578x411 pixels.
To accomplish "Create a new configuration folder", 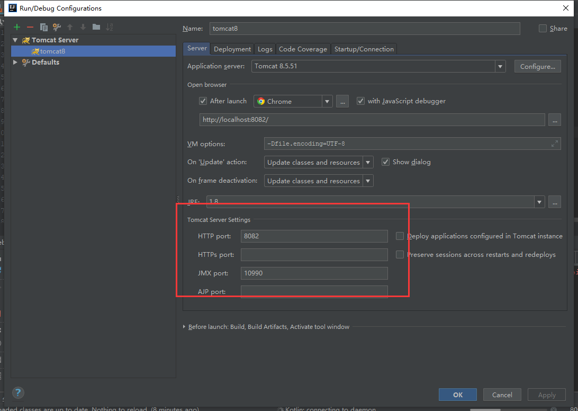I will [x=97, y=27].
